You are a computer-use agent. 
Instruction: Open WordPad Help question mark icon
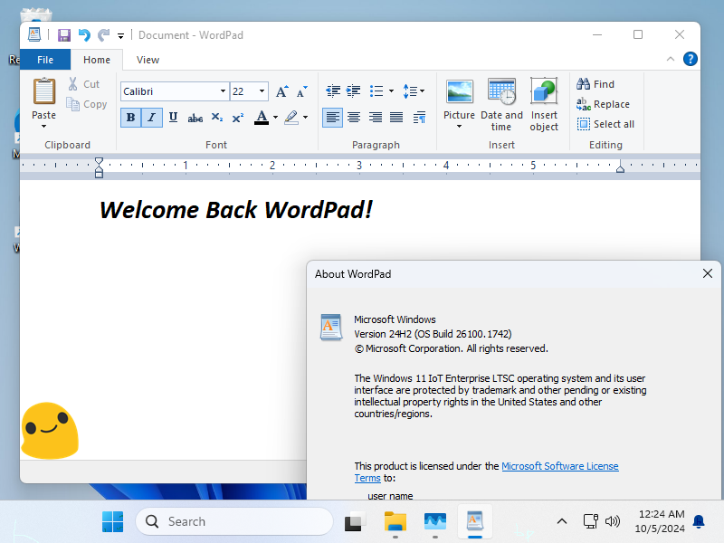coord(691,59)
